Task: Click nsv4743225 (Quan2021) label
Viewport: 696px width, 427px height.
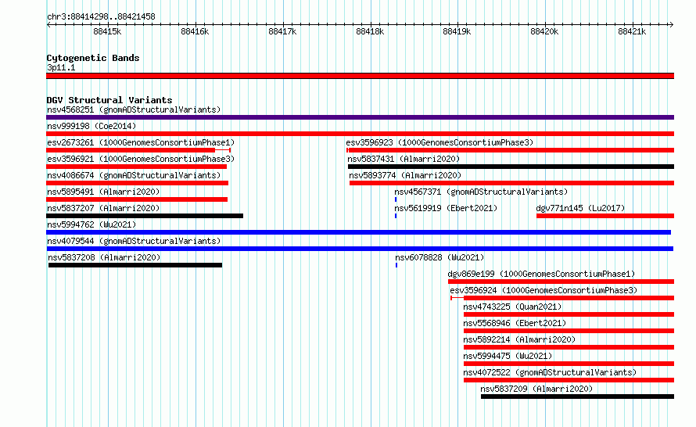Action: click(x=512, y=307)
